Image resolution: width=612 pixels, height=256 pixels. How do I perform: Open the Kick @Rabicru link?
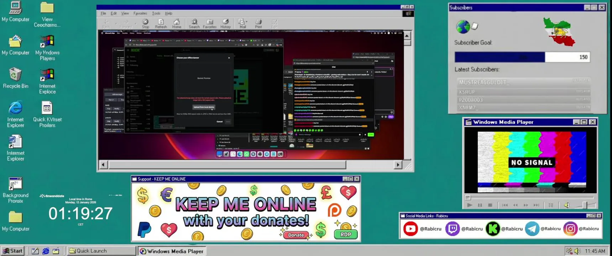click(x=504, y=229)
